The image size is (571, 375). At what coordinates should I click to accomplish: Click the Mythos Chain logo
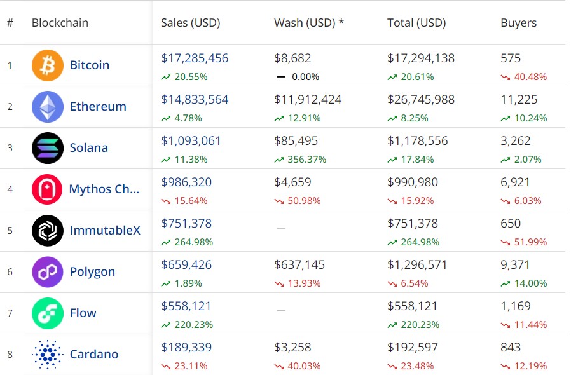point(47,189)
